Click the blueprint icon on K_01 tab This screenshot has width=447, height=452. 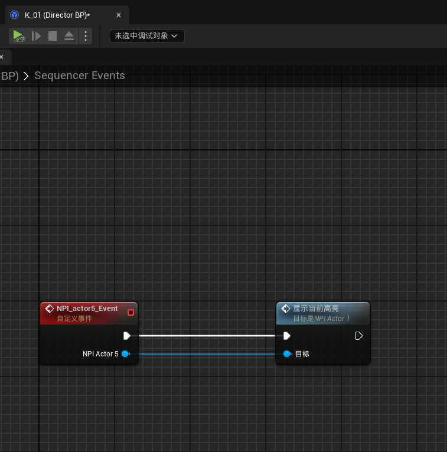tap(14, 15)
